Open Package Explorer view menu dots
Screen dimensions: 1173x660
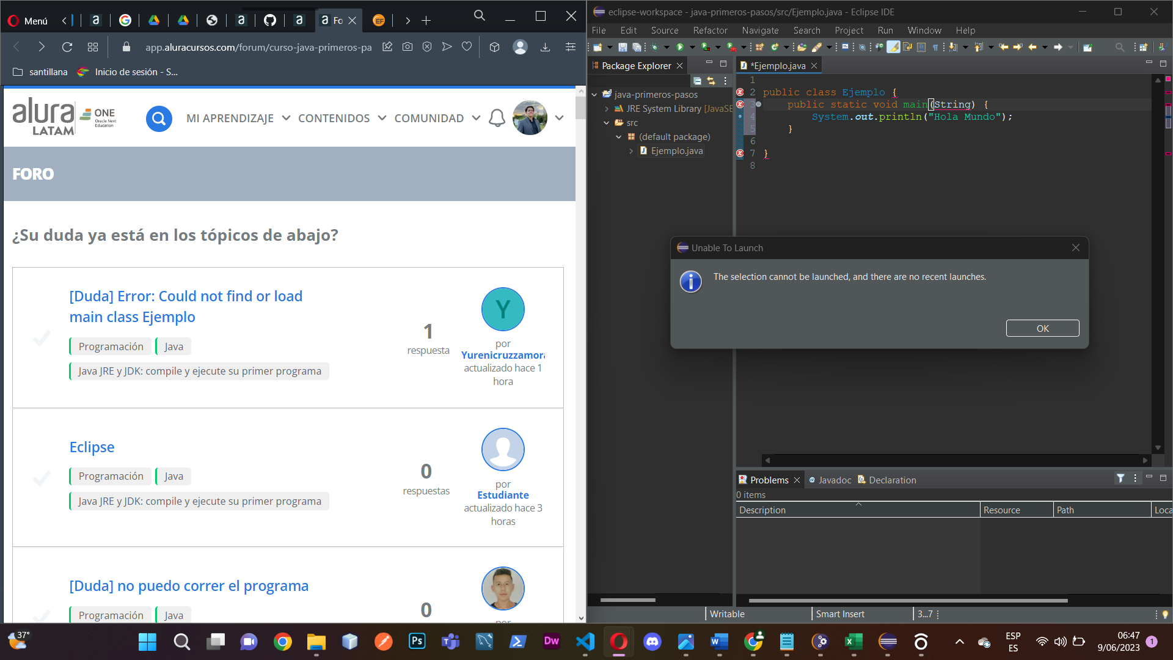pyautogui.click(x=725, y=81)
